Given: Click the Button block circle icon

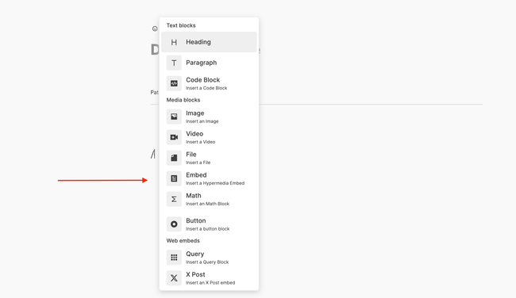Looking at the screenshot, I should pyautogui.click(x=174, y=224).
